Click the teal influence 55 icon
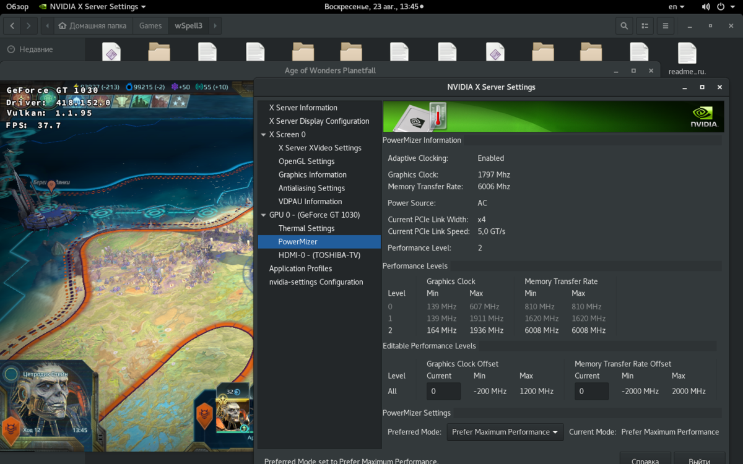Viewport: 743px width, 464px height. (x=199, y=87)
